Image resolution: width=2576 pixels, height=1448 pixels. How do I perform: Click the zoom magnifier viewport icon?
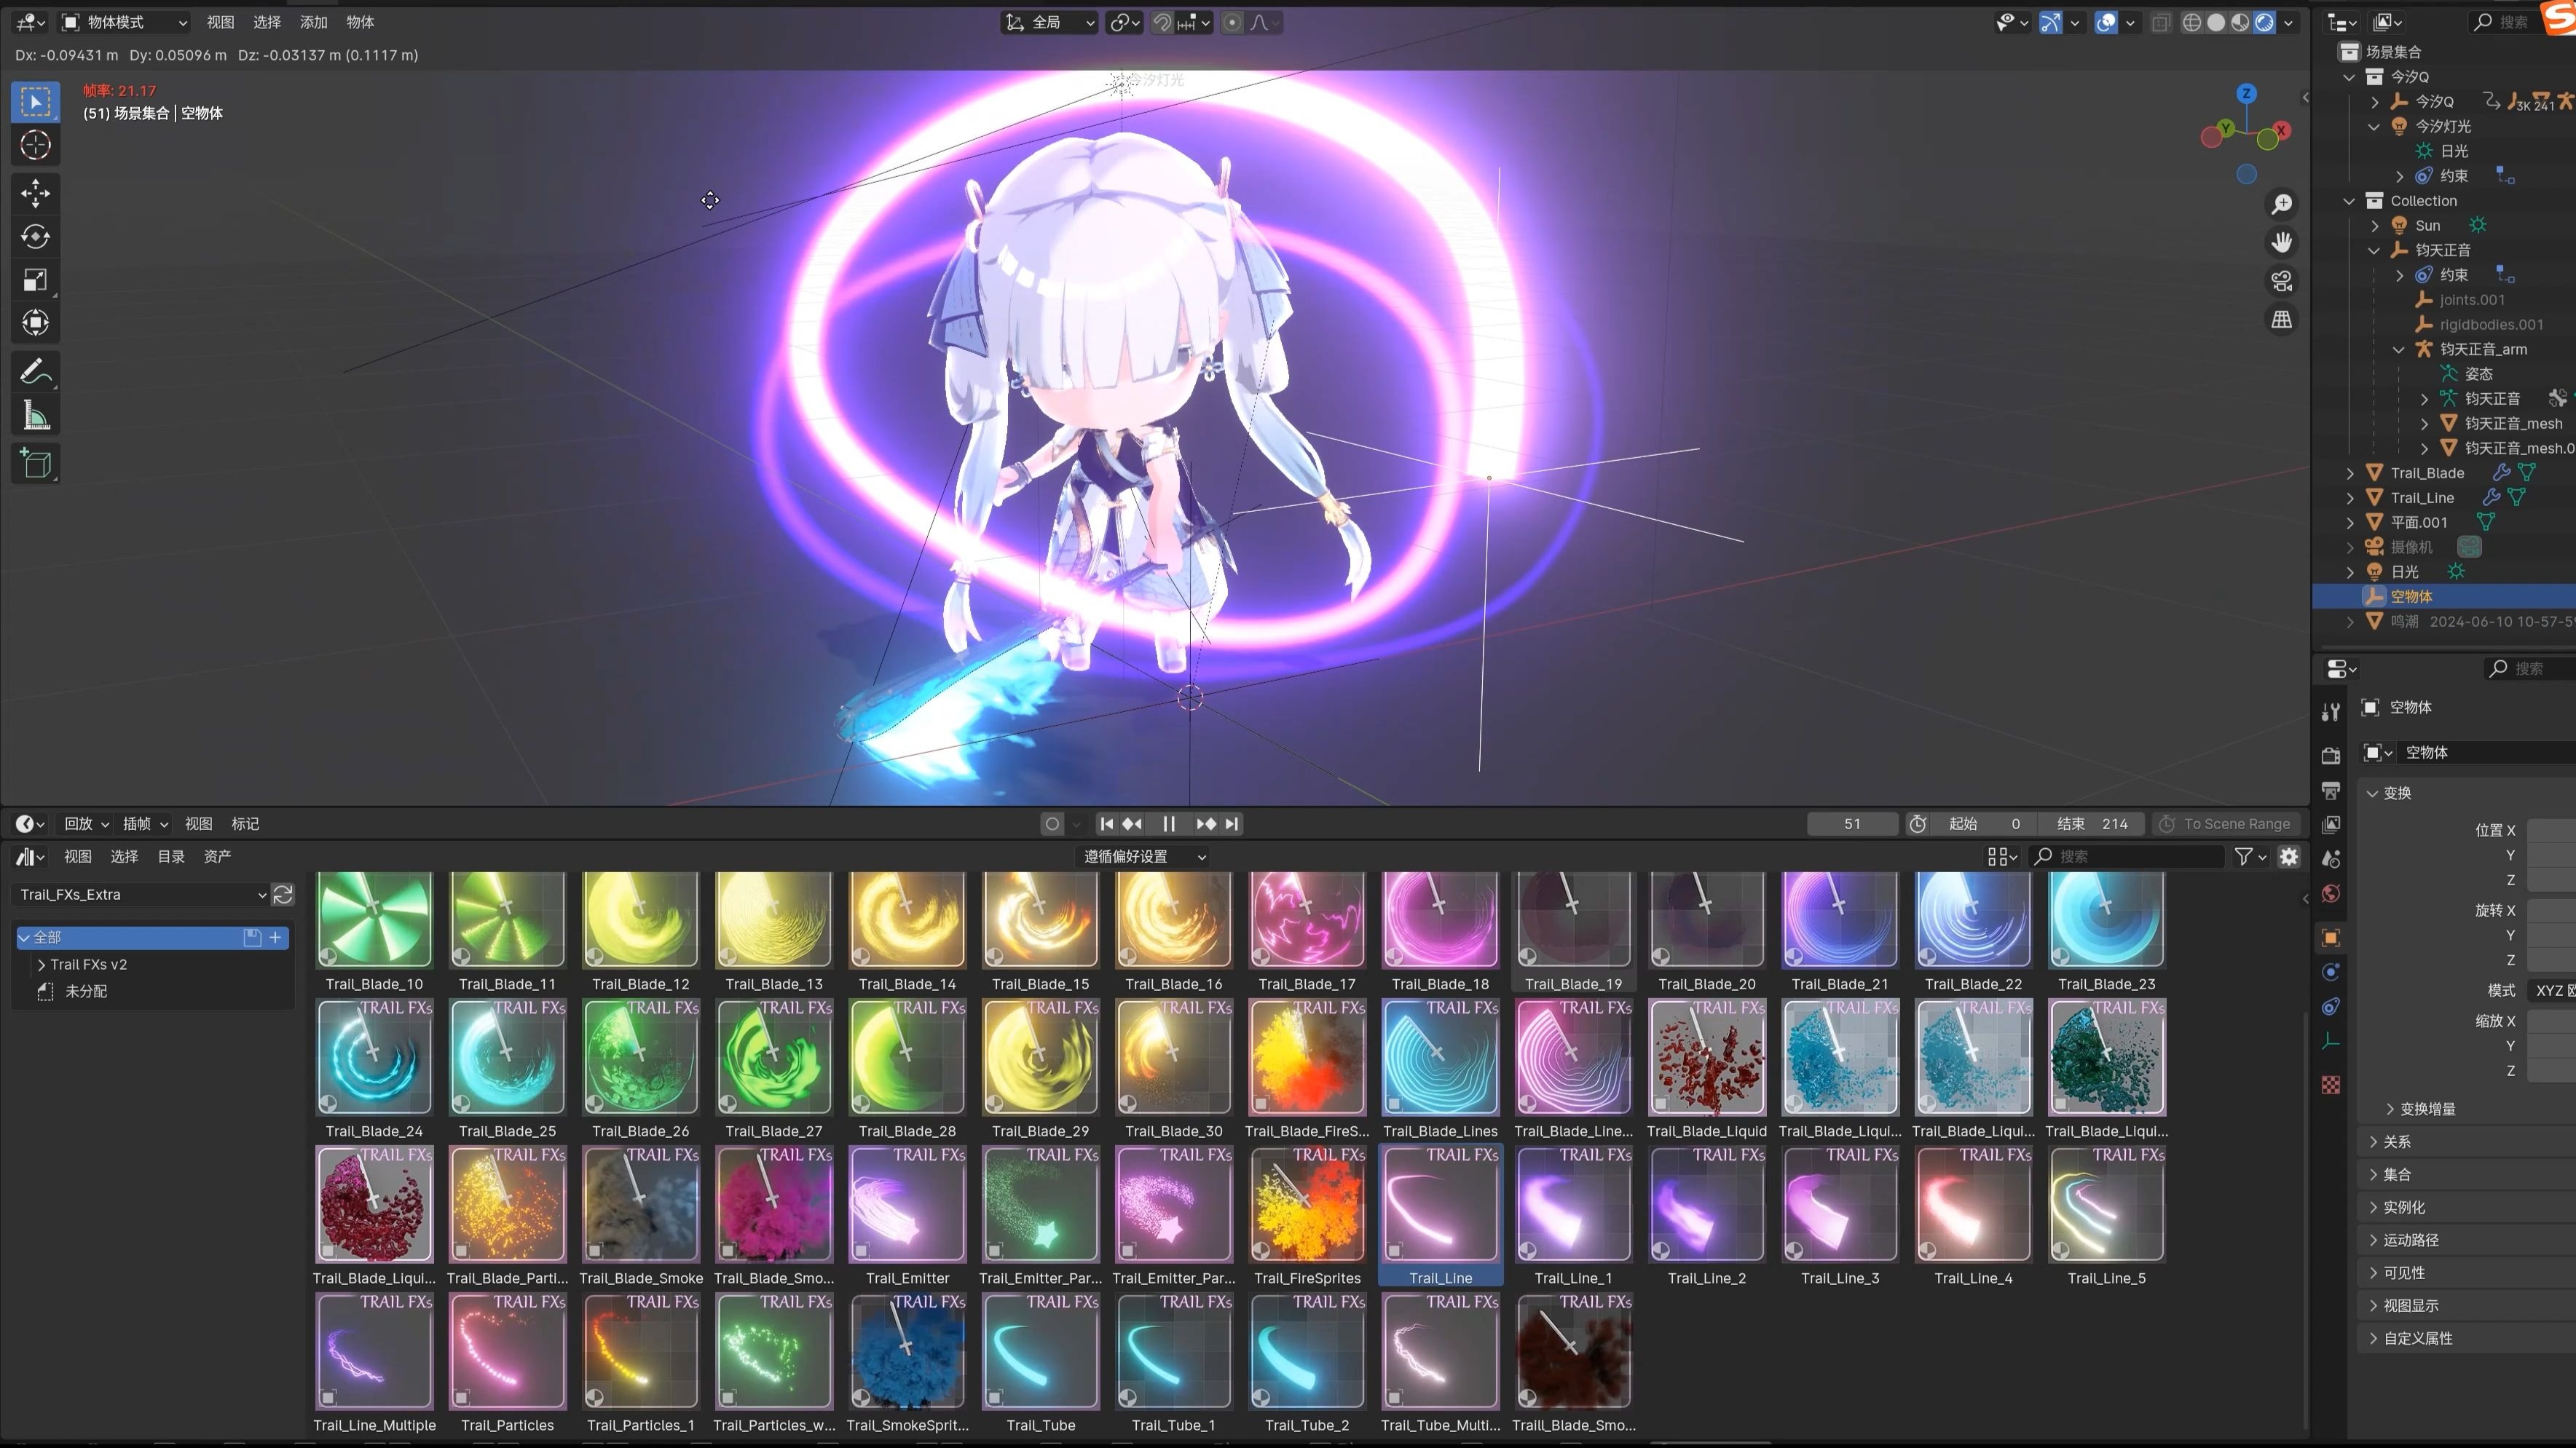point(2282,205)
